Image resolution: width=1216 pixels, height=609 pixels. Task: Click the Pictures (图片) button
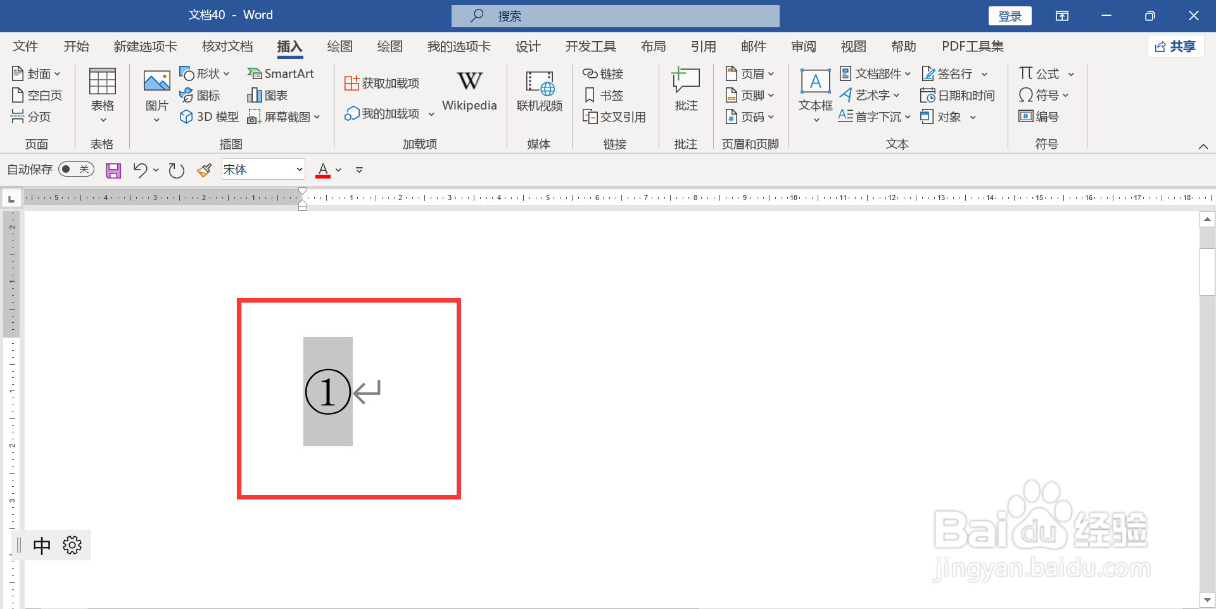click(x=156, y=95)
